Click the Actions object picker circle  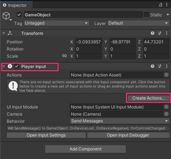[166, 75]
